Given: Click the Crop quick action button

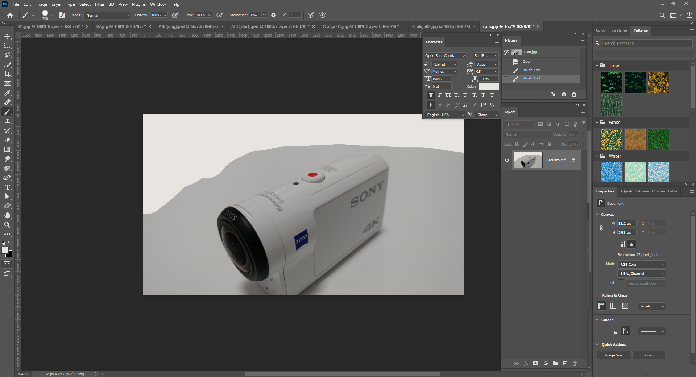Looking at the screenshot, I should (649, 355).
